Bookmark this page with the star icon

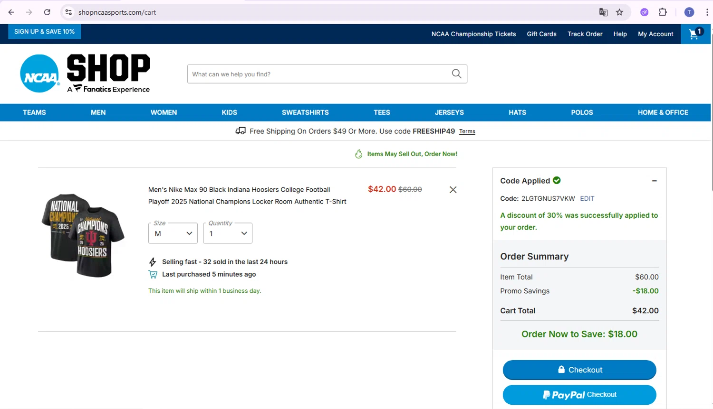click(619, 12)
